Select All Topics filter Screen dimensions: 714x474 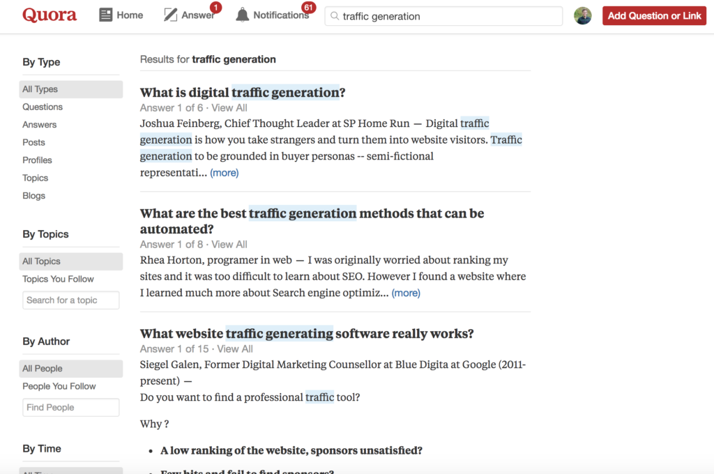tap(71, 261)
